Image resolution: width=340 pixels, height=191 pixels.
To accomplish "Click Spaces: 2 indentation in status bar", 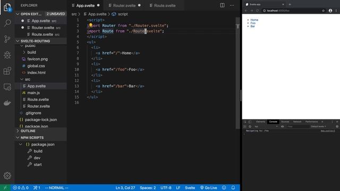I will coord(148,188).
